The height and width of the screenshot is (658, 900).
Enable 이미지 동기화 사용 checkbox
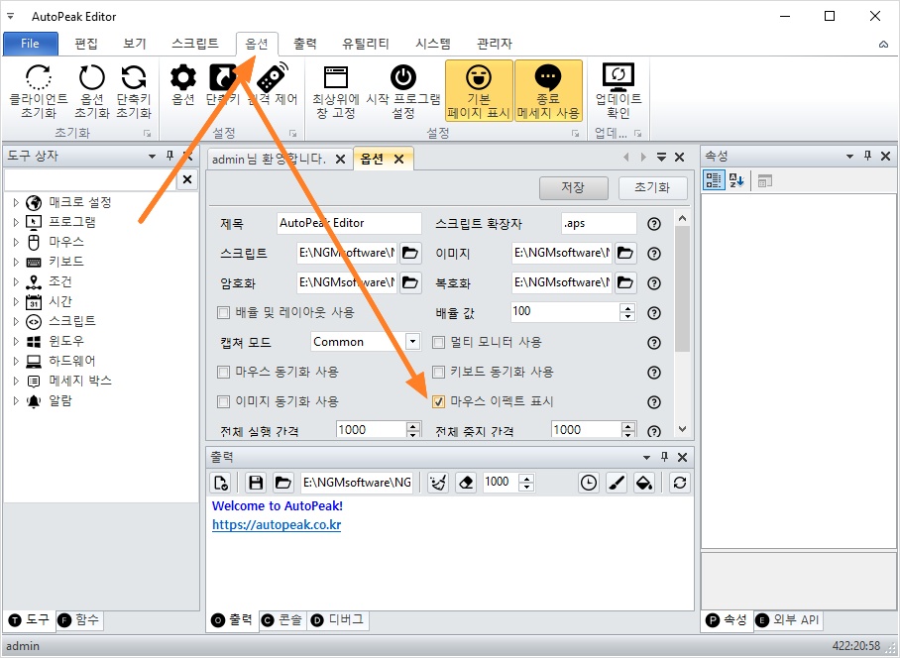(223, 402)
